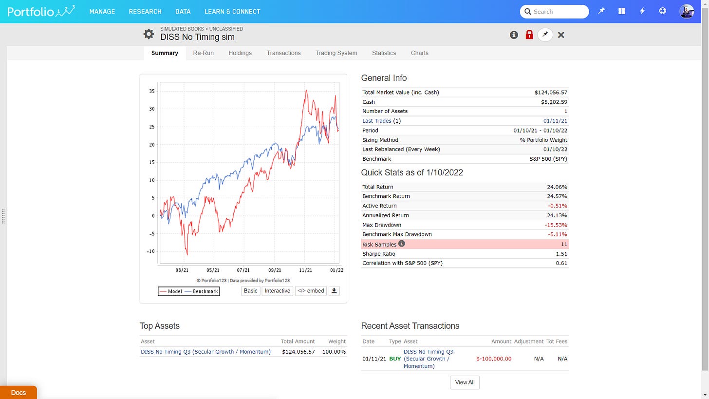
Task: Click the red lock icon
Action: point(529,35)
